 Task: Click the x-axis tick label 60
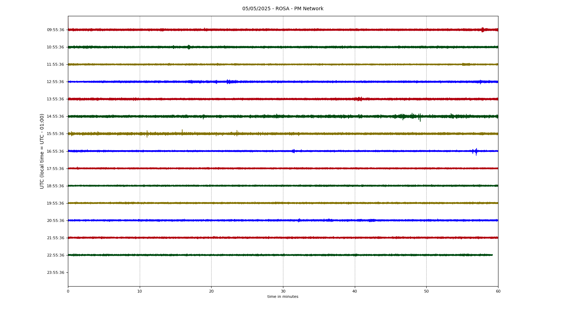(498, 291)
